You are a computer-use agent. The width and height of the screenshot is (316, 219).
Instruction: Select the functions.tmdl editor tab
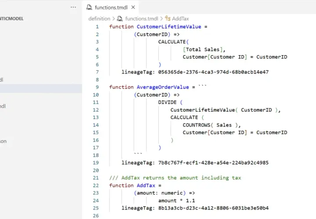point(111,7)
